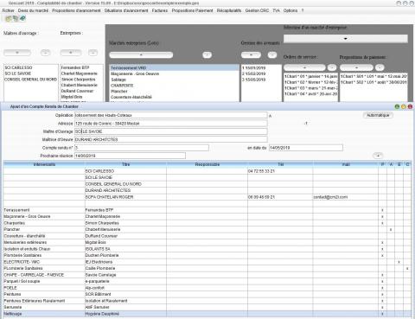Open the Gestion CRC menu
415x319 pixels.
click(x=257, y=10)
